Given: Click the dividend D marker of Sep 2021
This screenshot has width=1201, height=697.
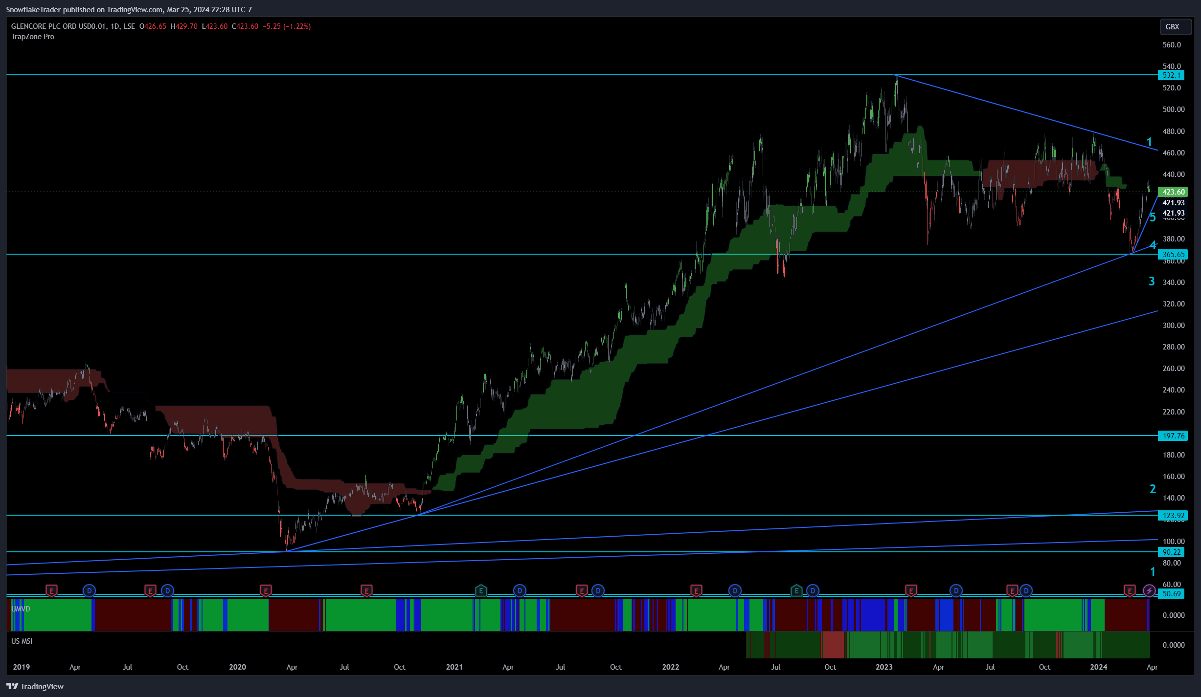Looking at the screenshot, I should (x=598, y=591).
